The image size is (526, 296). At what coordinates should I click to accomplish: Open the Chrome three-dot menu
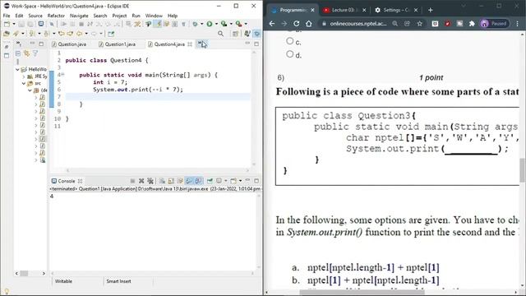pyautogui.click(x=517, y=24)
